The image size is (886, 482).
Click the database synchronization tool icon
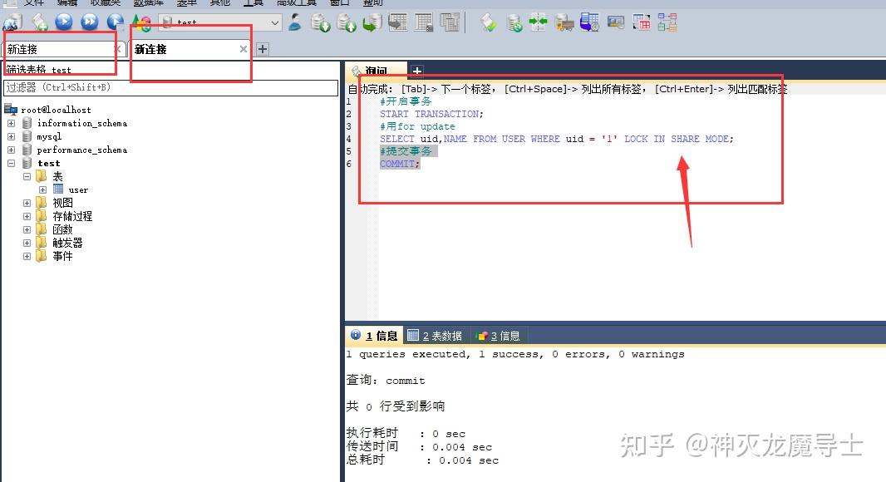coord(539,22)
